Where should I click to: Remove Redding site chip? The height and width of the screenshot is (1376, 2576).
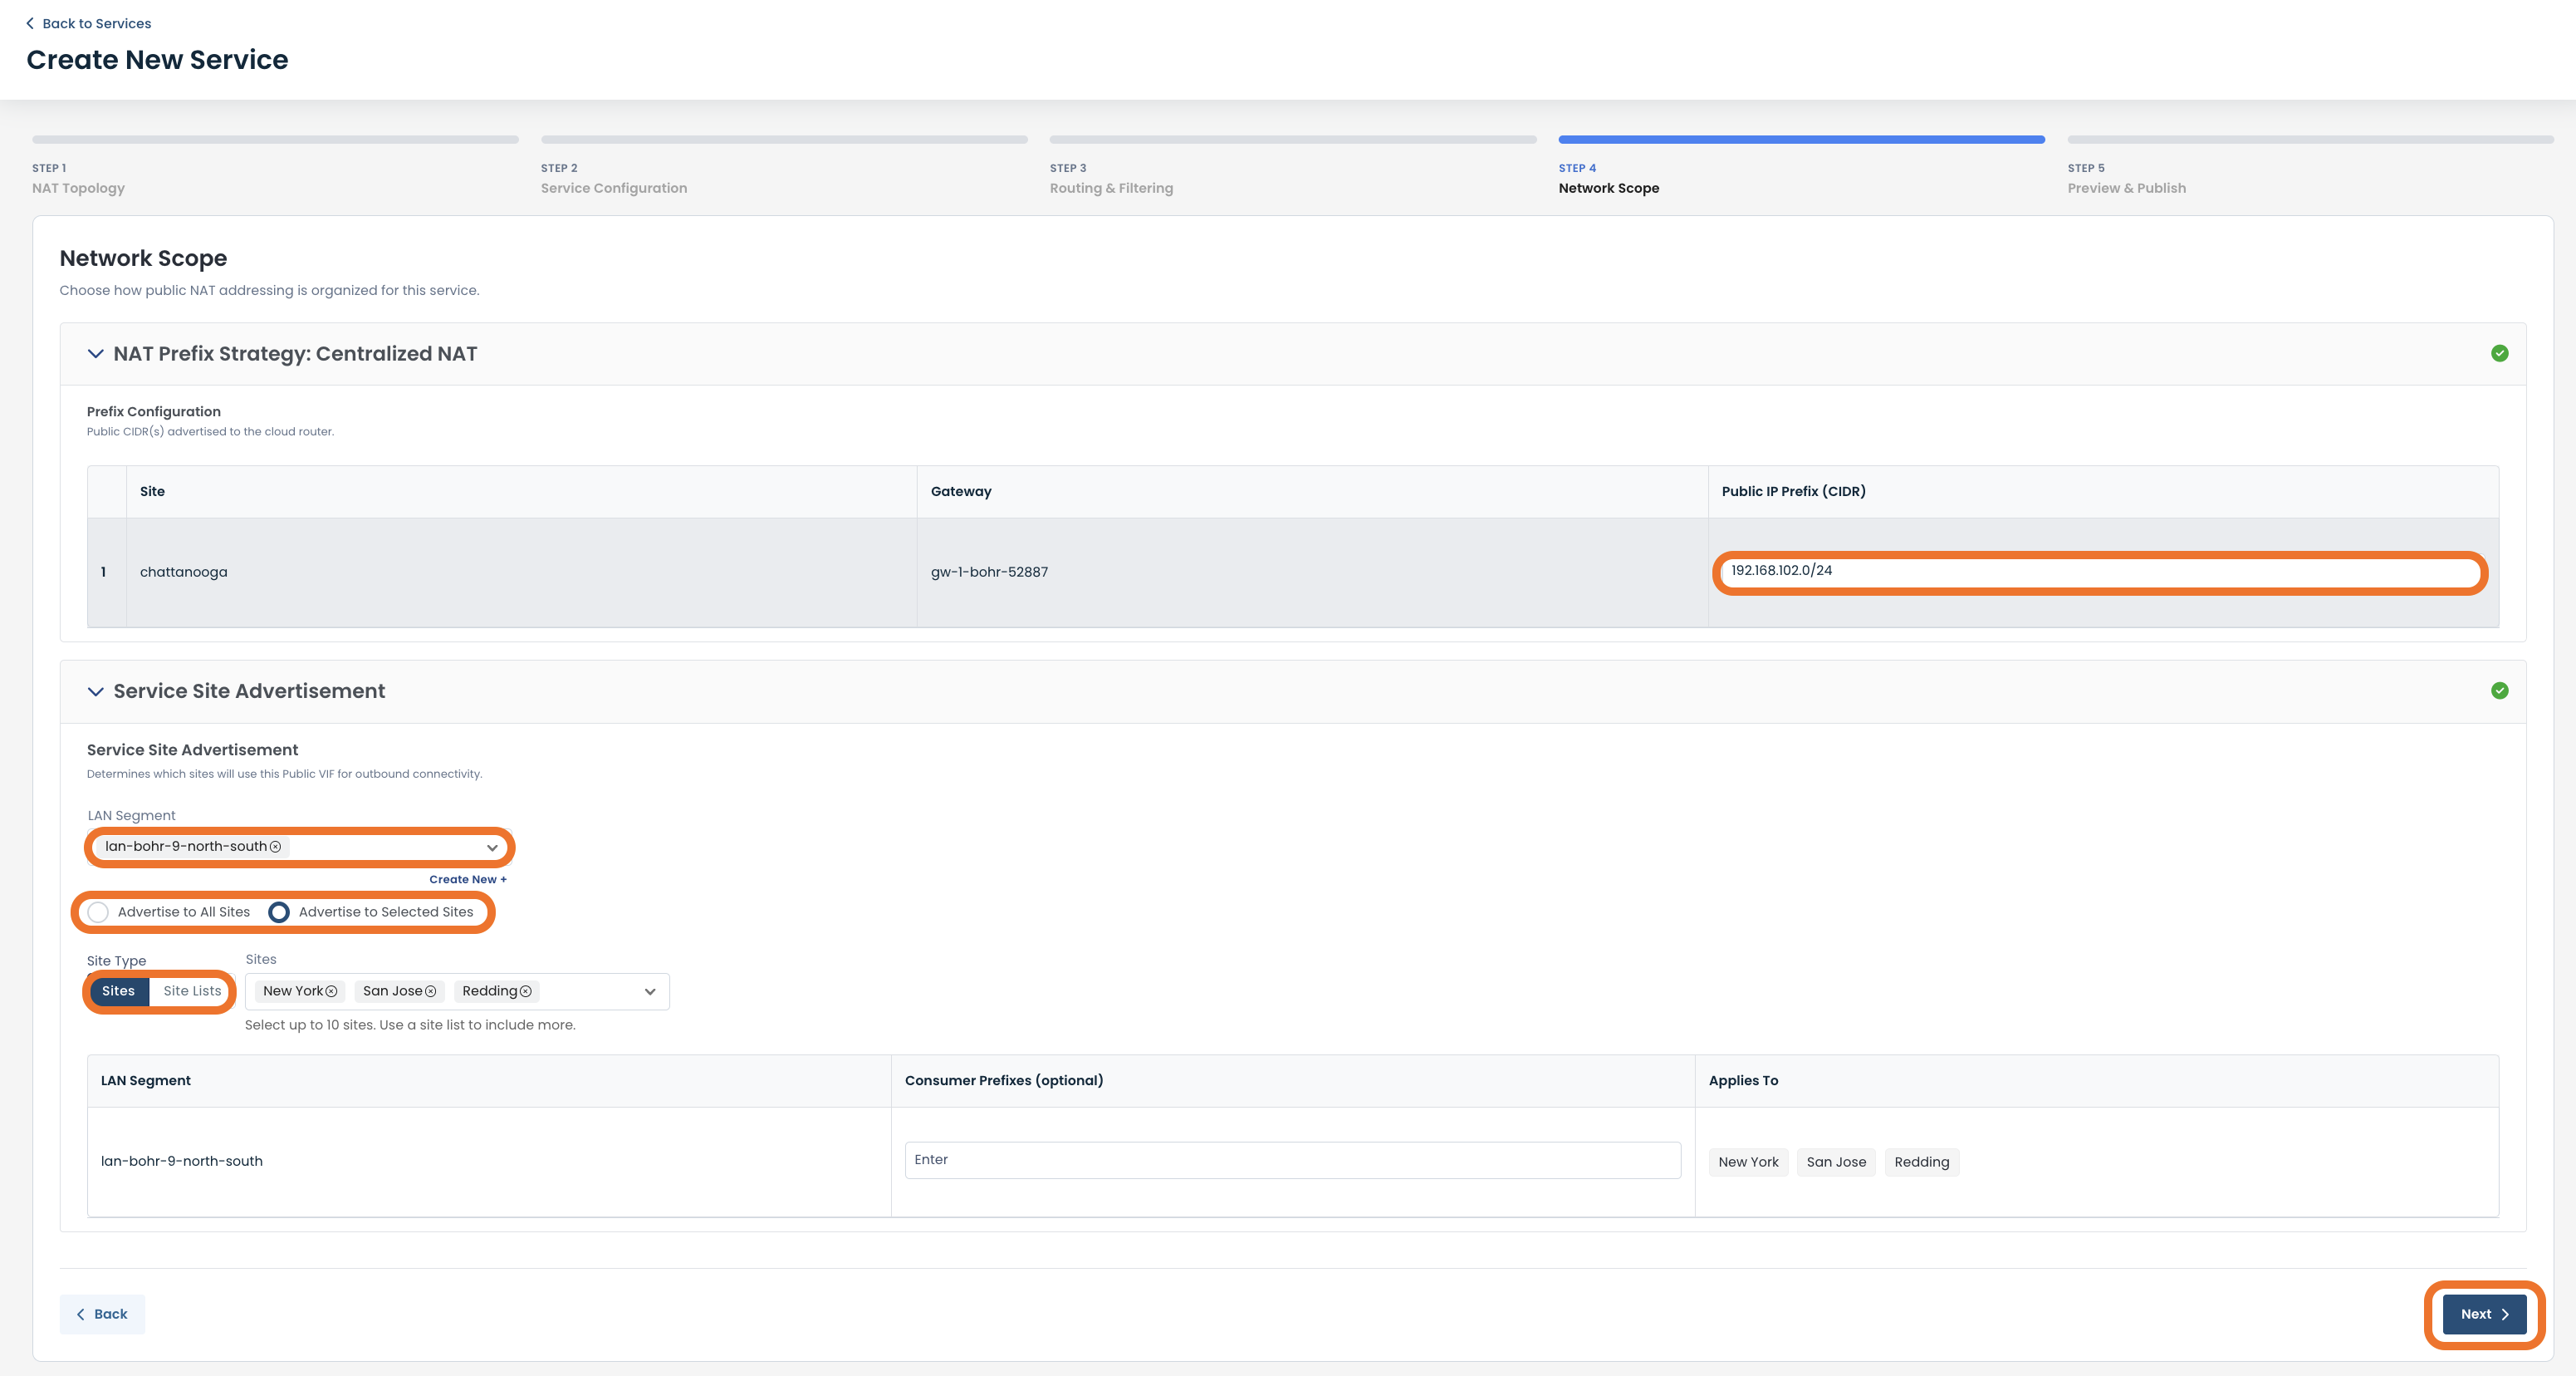click(x=526, y=992)
